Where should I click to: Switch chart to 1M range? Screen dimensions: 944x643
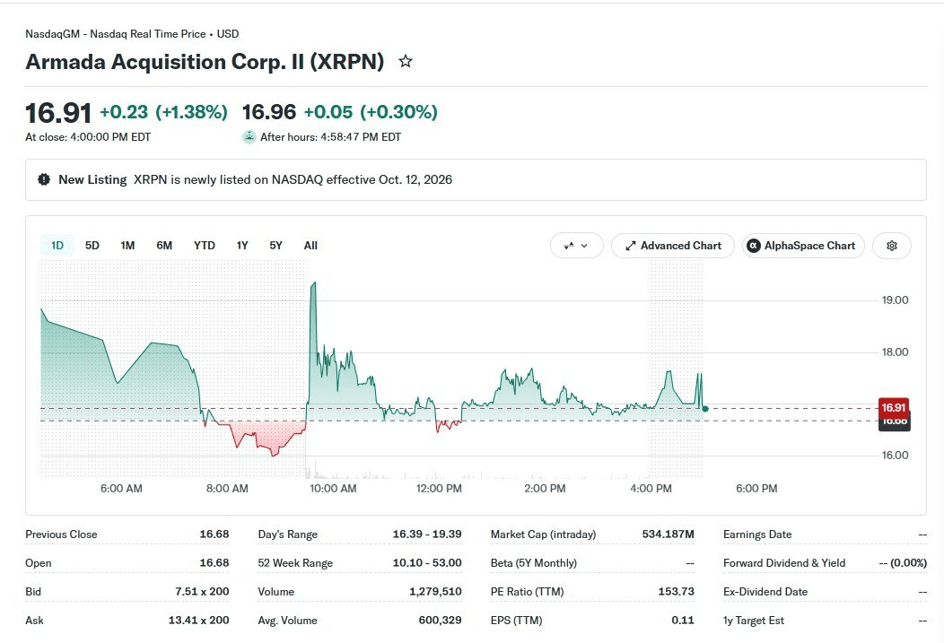pyautogui.click(x=127, y=246)
